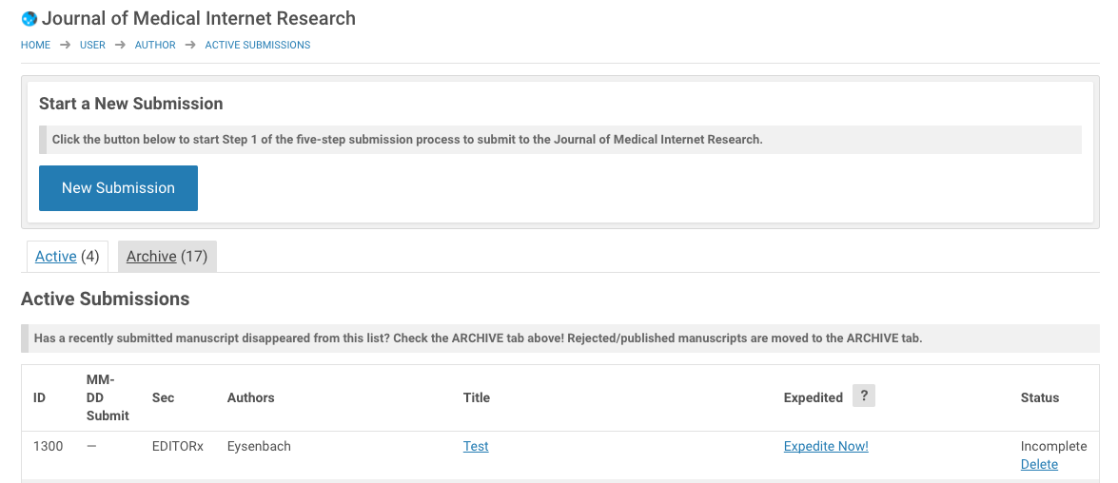
Task: Click the ID column header
Action: click(40, 397)
